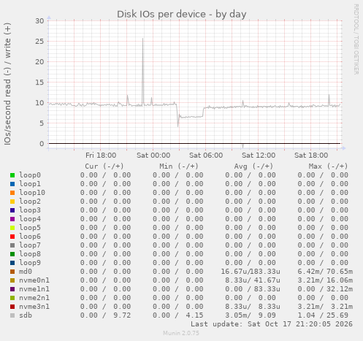Click the Munin 2.0.75 footer text
Viewport: 363px width, 341px height.
181,333
